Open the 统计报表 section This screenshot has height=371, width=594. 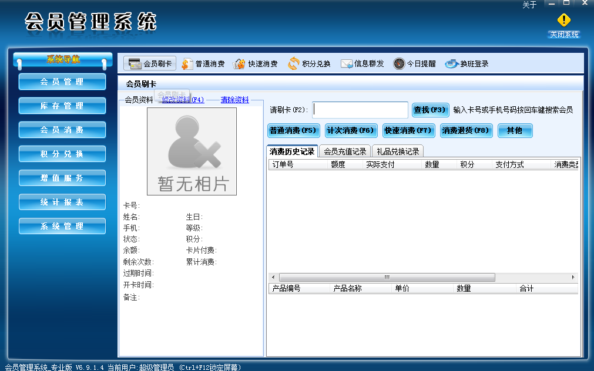coord(62,201)
